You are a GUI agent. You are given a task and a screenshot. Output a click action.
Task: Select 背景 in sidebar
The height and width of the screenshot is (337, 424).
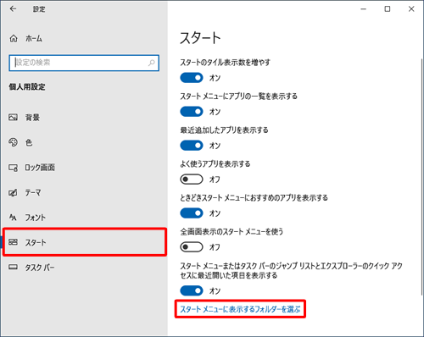(84, 117)
